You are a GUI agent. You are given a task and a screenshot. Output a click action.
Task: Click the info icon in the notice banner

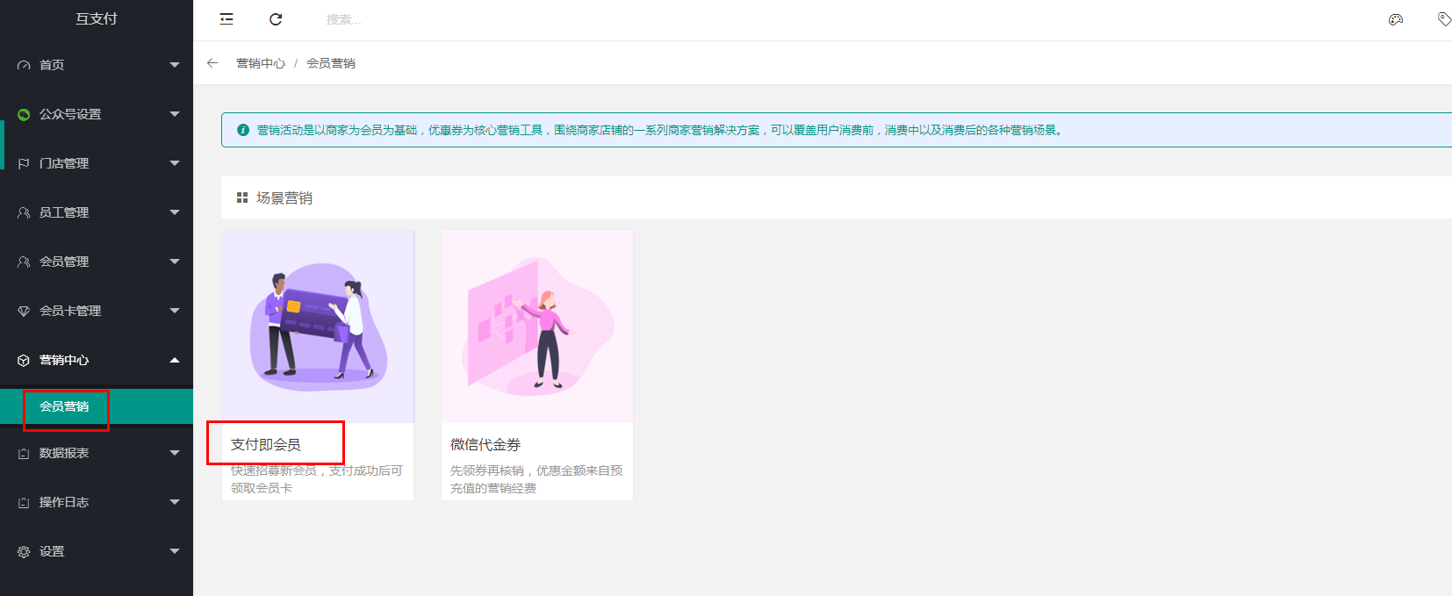[x=243, y=130]
